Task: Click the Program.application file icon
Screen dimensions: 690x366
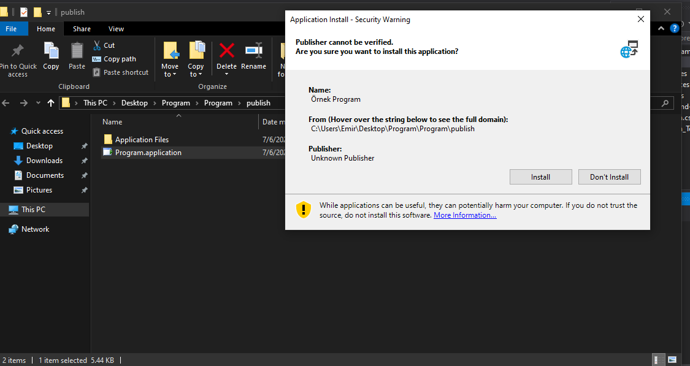Action: coord(107,152)
